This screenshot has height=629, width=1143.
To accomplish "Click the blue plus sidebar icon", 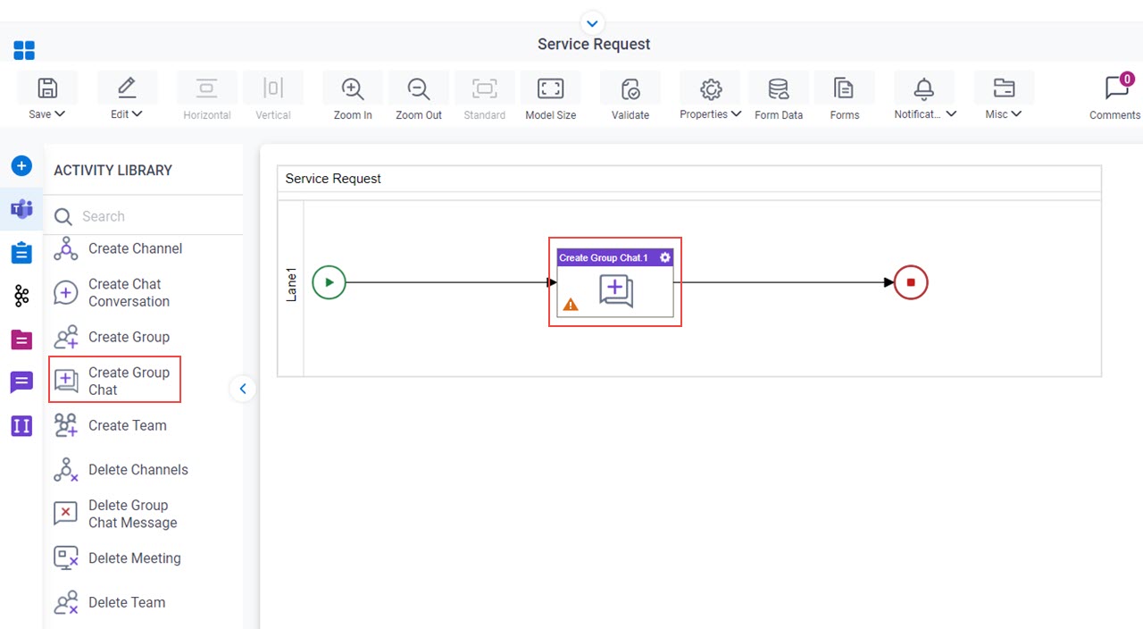I will (x=21, y=165).
